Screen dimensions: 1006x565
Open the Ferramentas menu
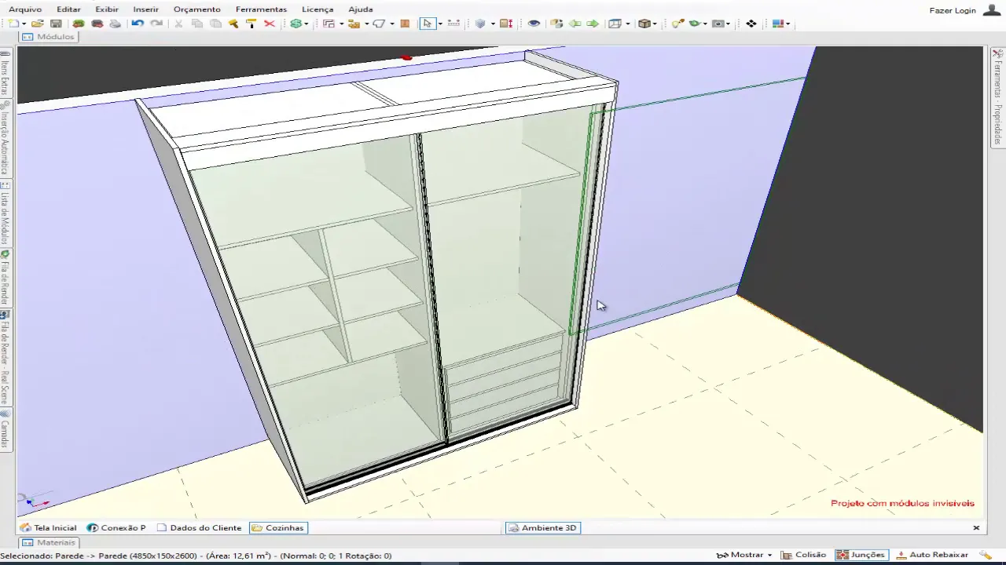(261, 9)
